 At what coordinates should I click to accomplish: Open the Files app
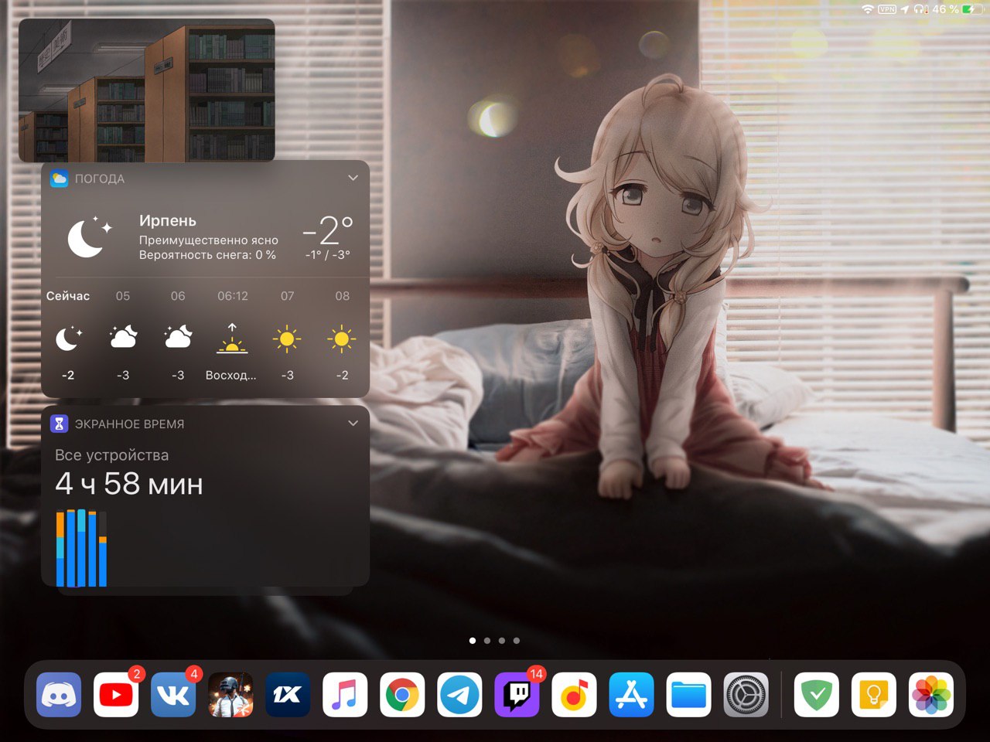[688, 695]
